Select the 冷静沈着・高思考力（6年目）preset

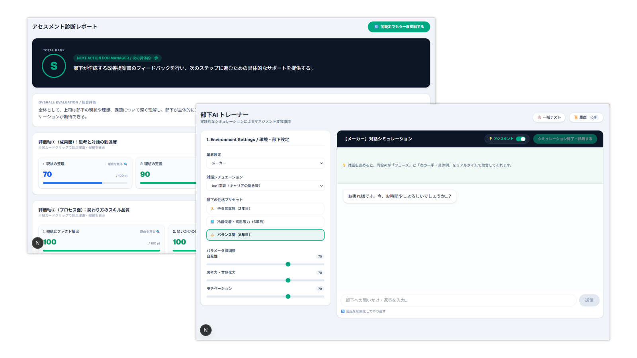[265, 222]
